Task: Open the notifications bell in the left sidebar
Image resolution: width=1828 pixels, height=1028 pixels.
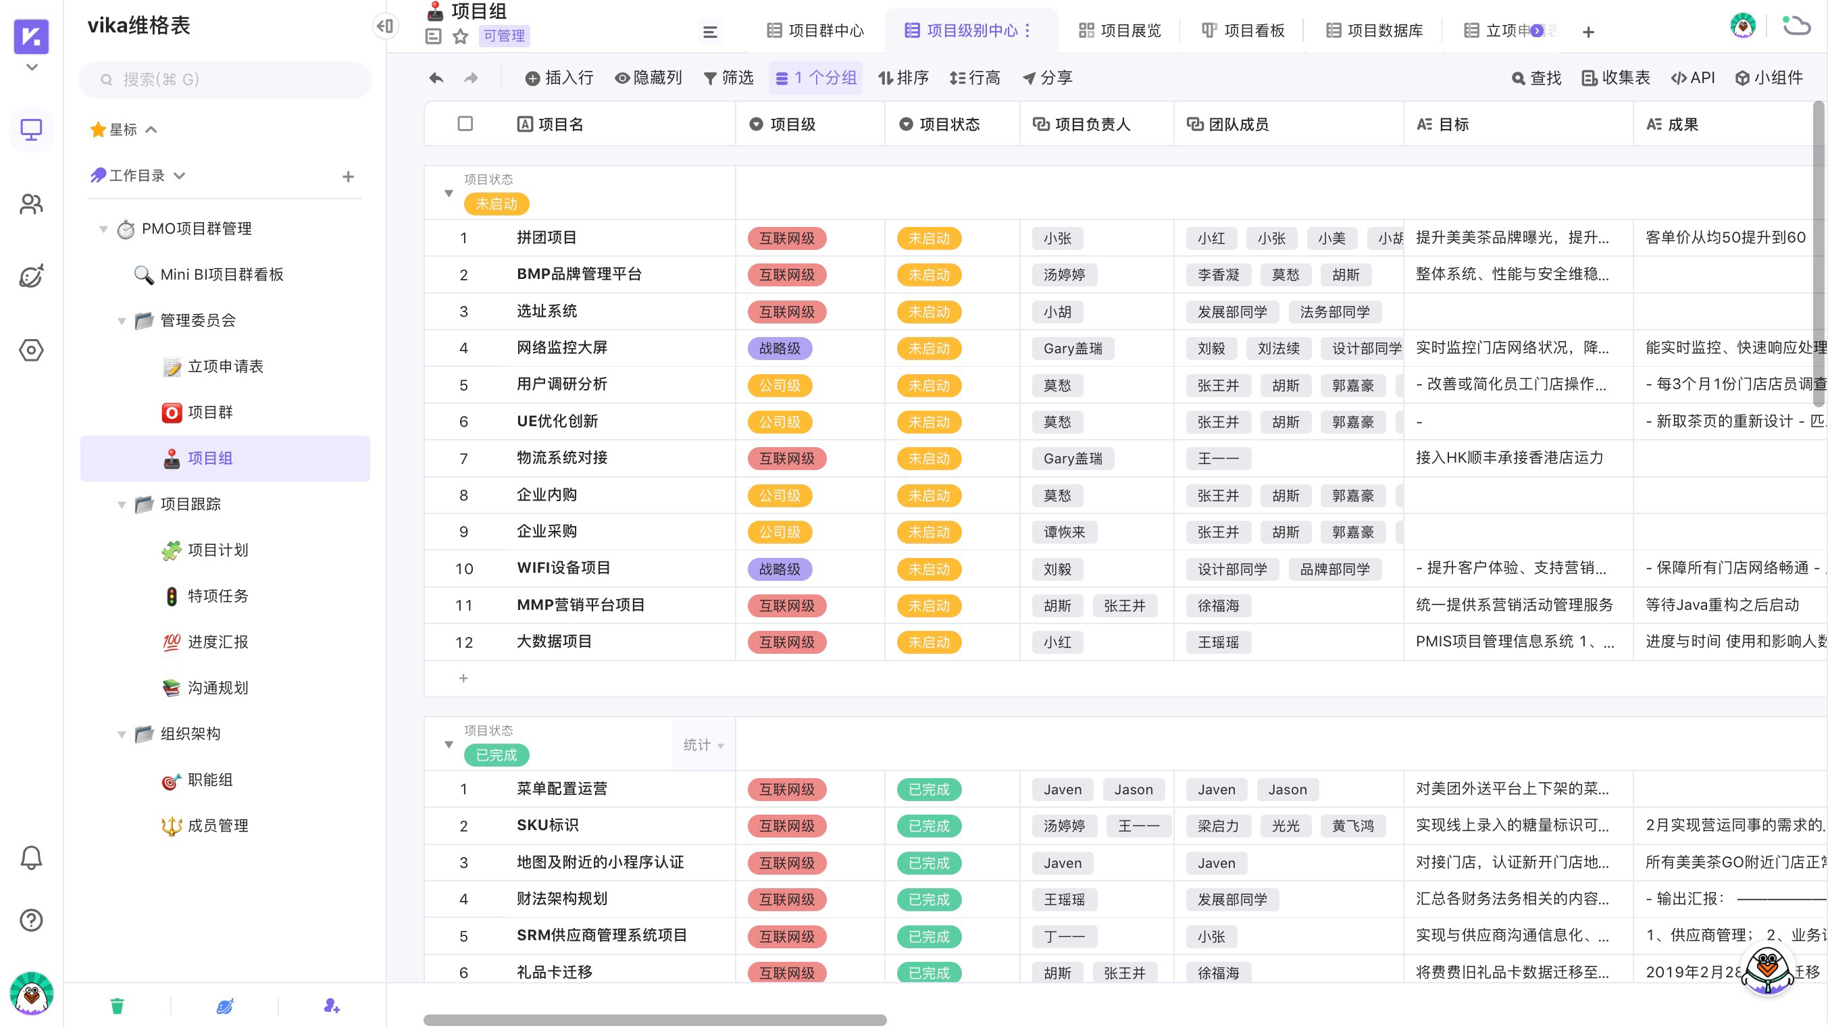Action: (31, 857)
